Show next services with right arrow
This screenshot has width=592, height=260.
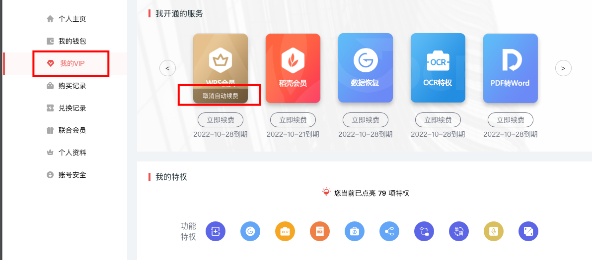[563, 68]
